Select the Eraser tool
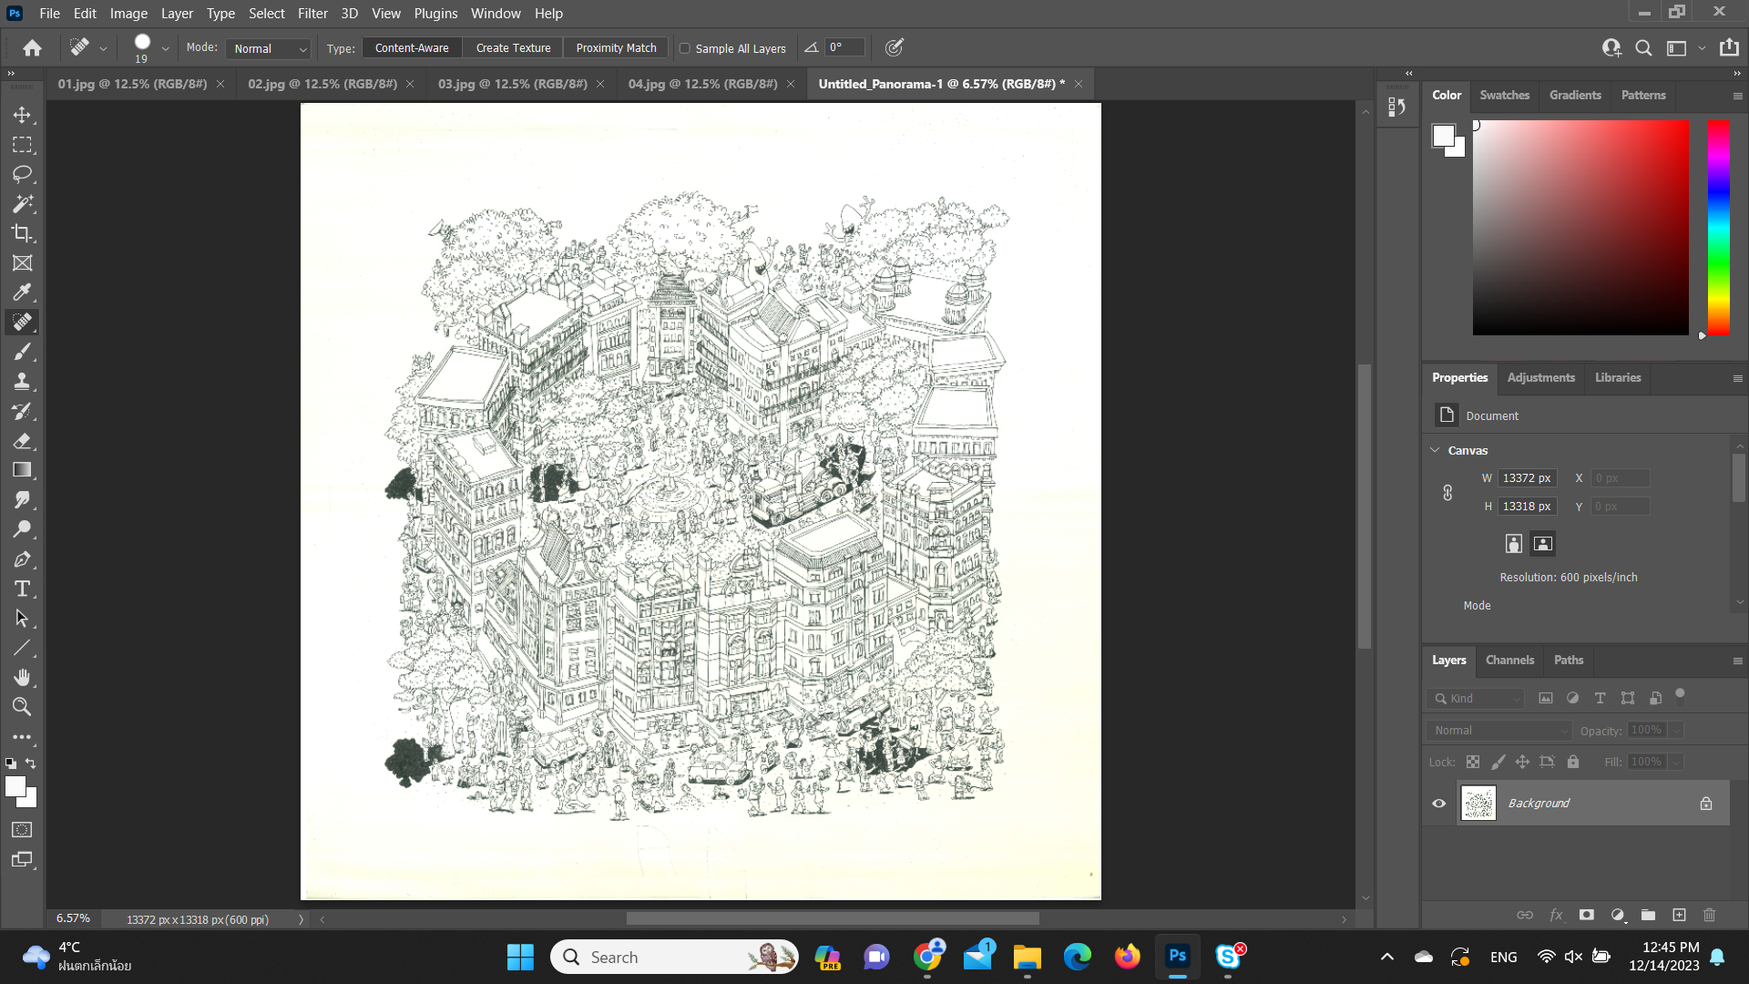Image resolution: width=1749 pixels, height=984 pixels. [22, 440]
